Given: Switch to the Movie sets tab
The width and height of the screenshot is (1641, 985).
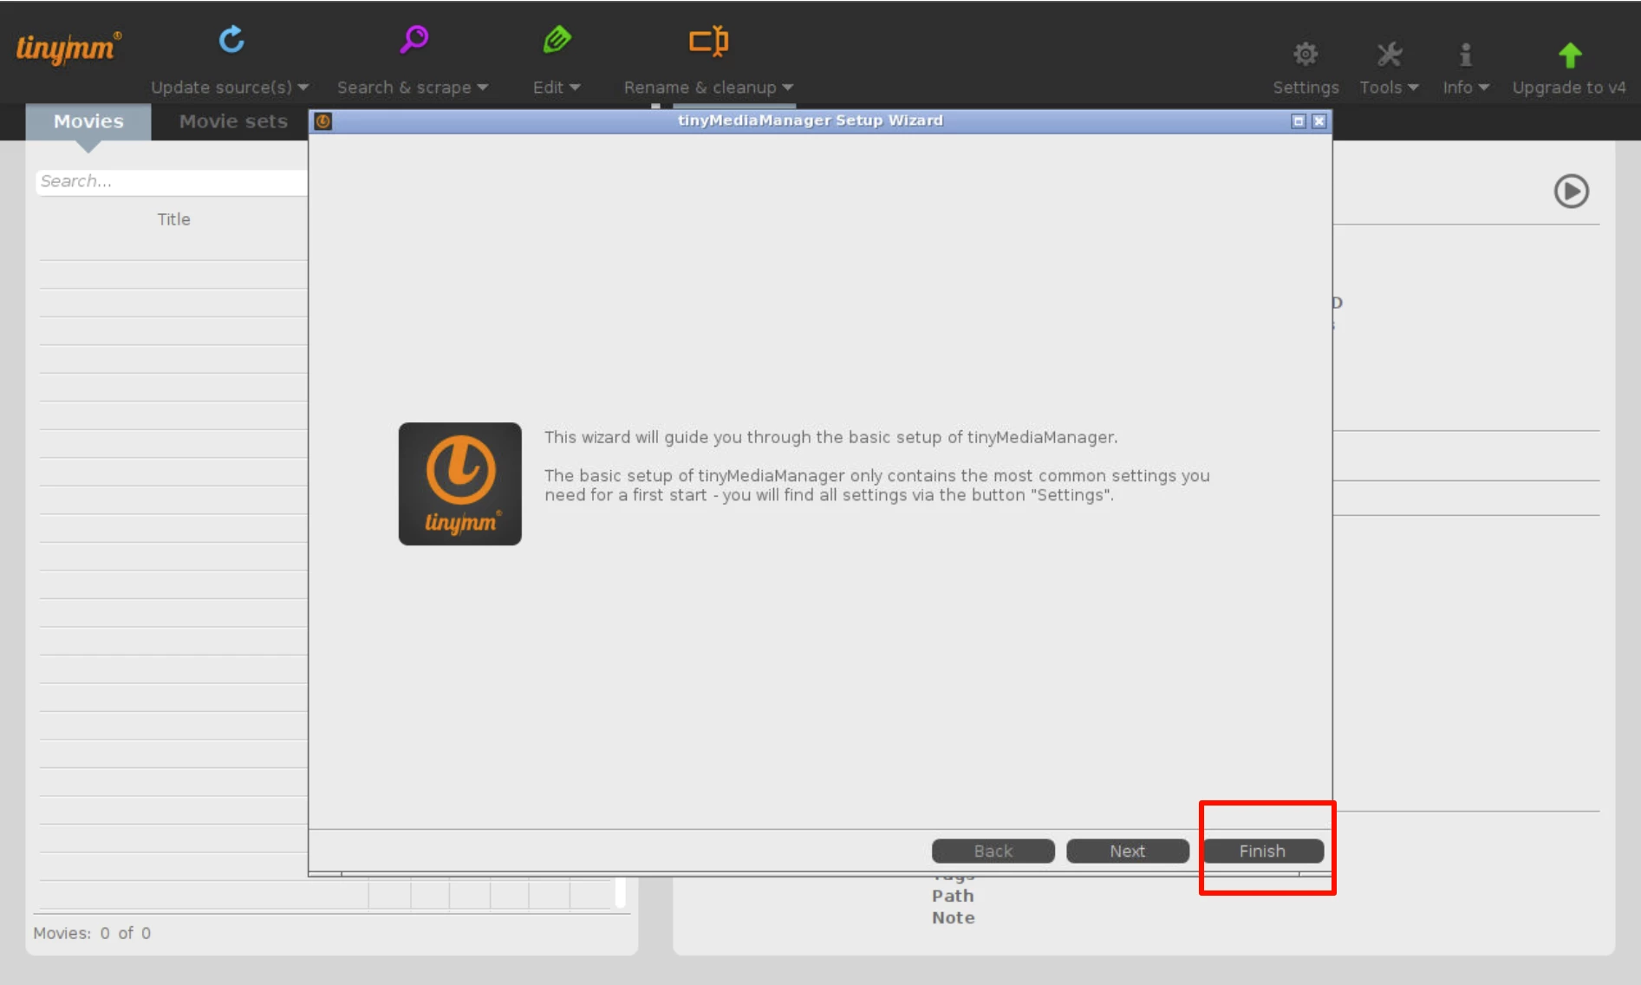Looking at the screenshot, I should (233, 121).
